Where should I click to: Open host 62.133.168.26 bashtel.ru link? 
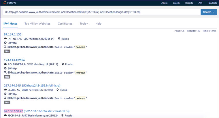37,111
